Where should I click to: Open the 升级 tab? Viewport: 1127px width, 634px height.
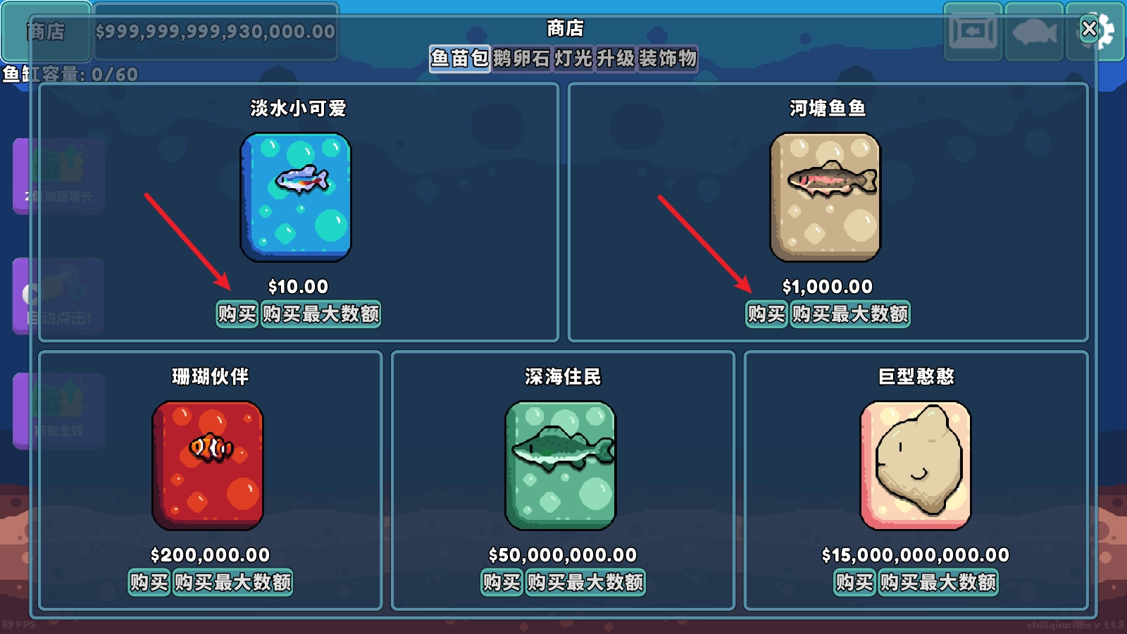[x=616, y=58]
